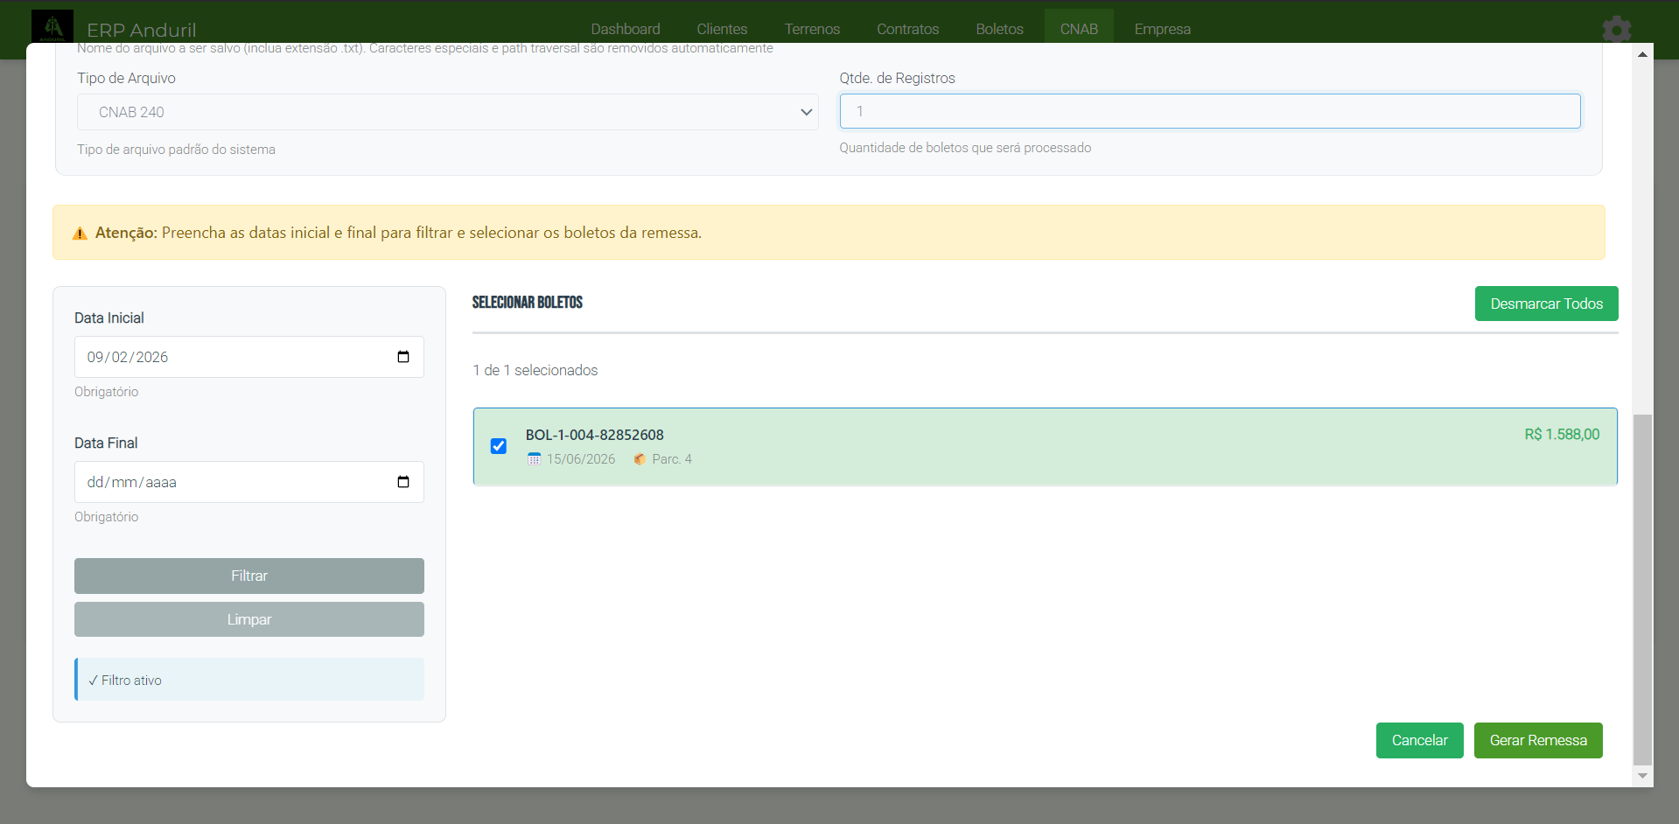
Task: Open the settings gear icon
Action: coord(1616,29)
